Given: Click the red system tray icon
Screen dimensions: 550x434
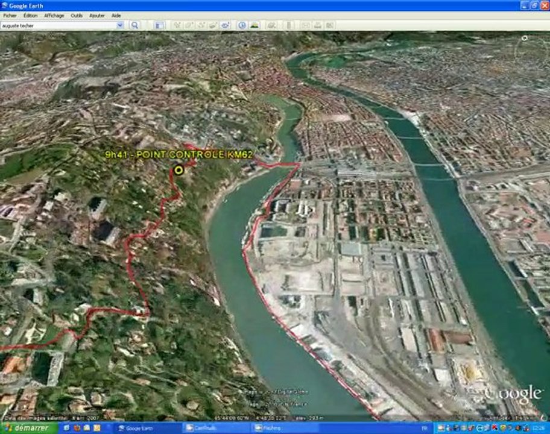Looking at the screenshot, I should pos(495,428).
